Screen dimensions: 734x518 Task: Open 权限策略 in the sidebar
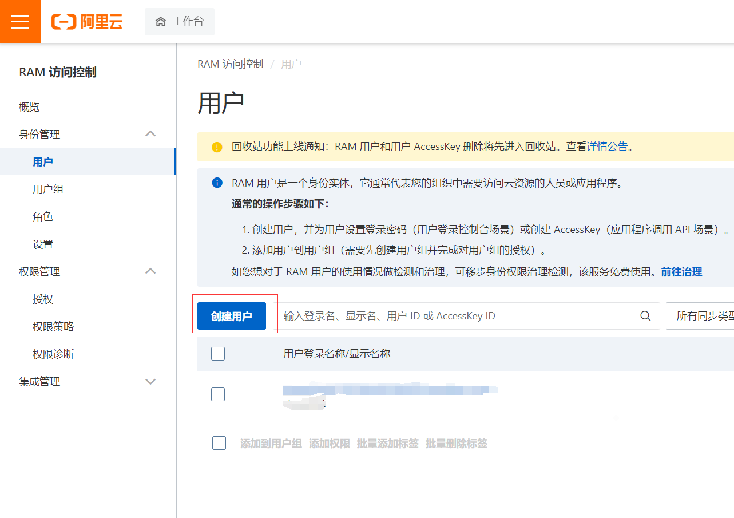coord(53,326)
